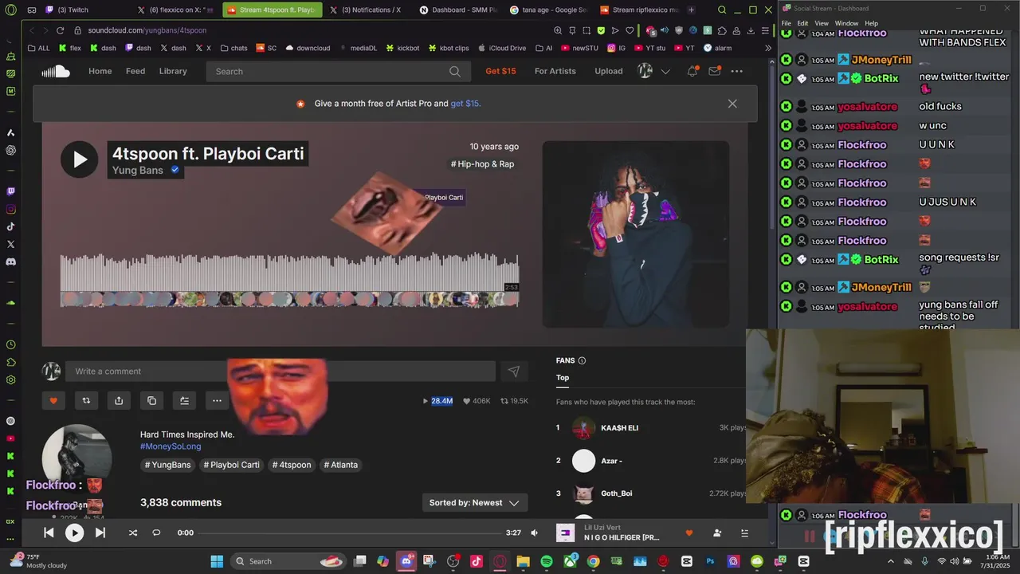Click the Windows Start button
This screenshot has height=574, width=1020.
217,561
